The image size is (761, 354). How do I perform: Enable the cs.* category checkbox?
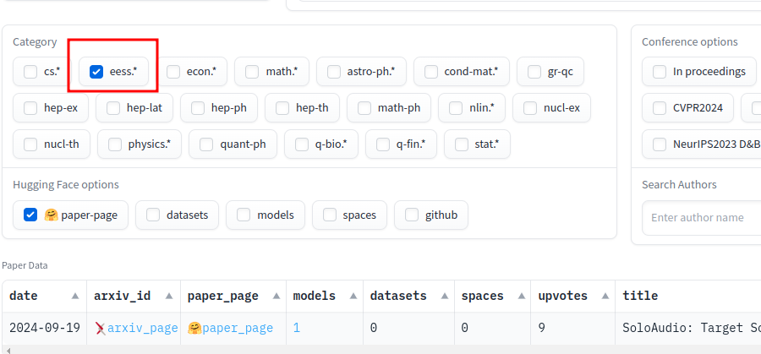[x=30, y=72]
